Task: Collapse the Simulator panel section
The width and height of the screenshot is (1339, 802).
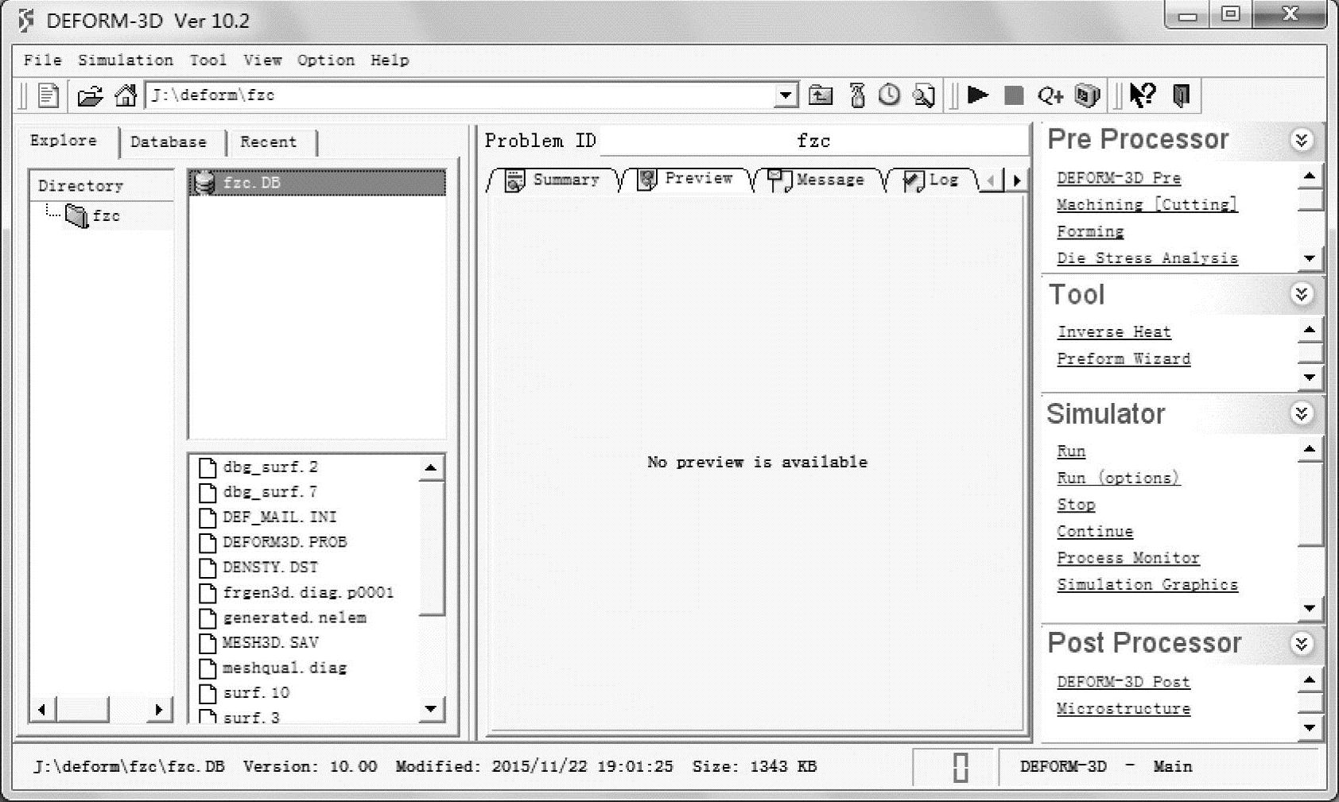Action: [1301, 413]
